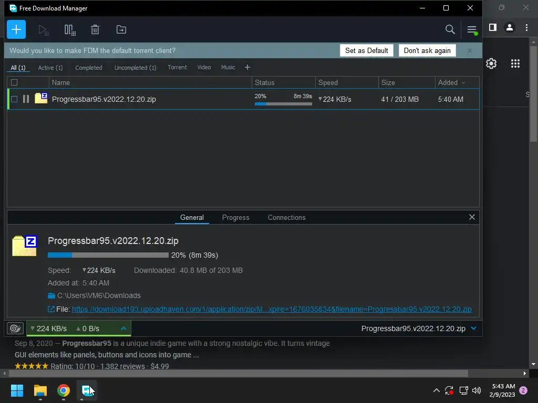
Task: Open Google Chrome from the taskbar
Action: coord(64,390)
